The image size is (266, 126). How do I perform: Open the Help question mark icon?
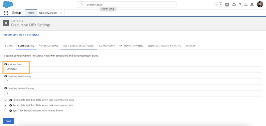[240, 5]
